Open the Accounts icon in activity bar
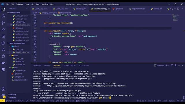 (x=3, y=89)
